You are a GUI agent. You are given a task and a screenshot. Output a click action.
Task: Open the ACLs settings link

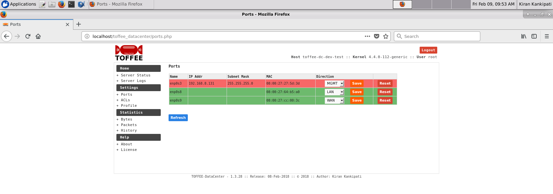126,100
